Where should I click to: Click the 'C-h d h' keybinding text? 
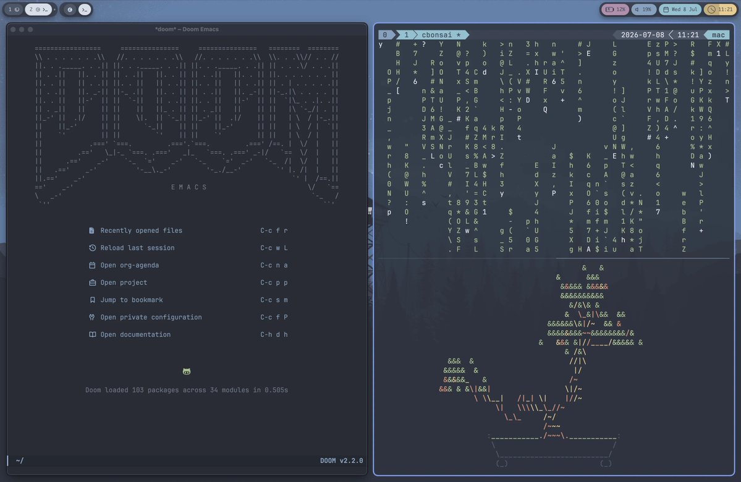(x=274, y=334)
